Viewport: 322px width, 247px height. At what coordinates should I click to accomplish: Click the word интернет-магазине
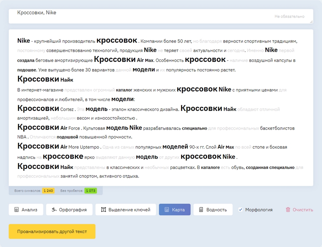pyautogui.click(x=42, y=90)
